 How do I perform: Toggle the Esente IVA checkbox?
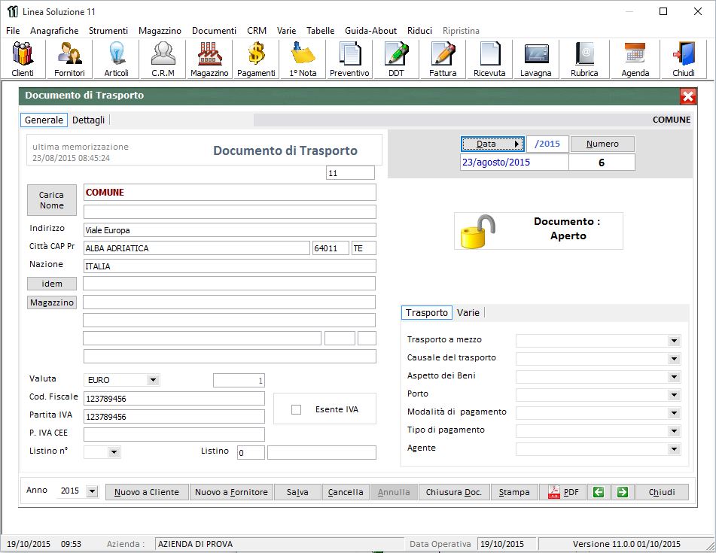click(x=297, y=410)
